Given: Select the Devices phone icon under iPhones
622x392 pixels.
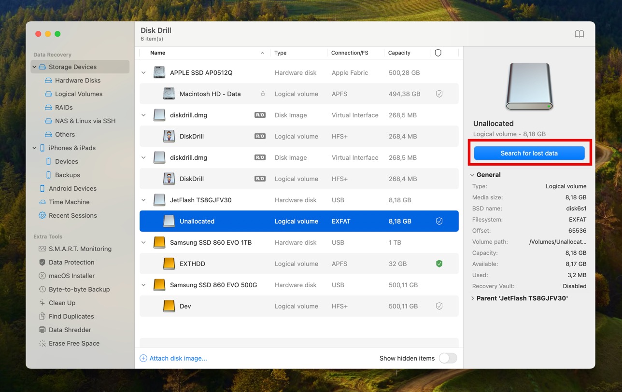Looking at the screenshot, I should 48,161.
